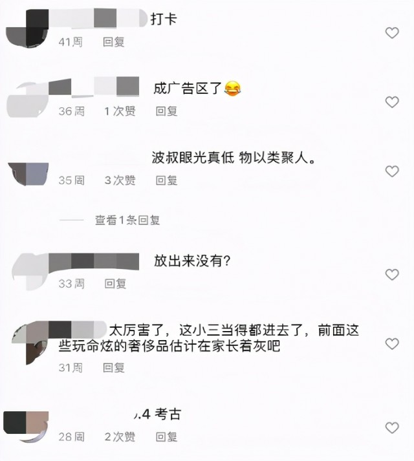Heart the 放出来没有? comment

[x=392, y=274]
